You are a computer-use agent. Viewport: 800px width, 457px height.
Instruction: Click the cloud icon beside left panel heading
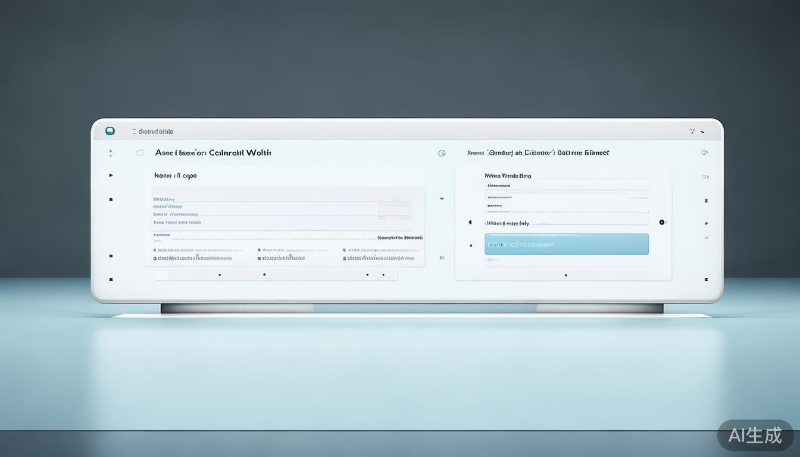click(140, 153)
